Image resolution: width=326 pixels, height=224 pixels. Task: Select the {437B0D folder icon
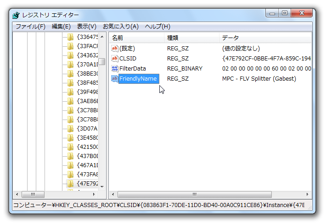tap(71, 156)
